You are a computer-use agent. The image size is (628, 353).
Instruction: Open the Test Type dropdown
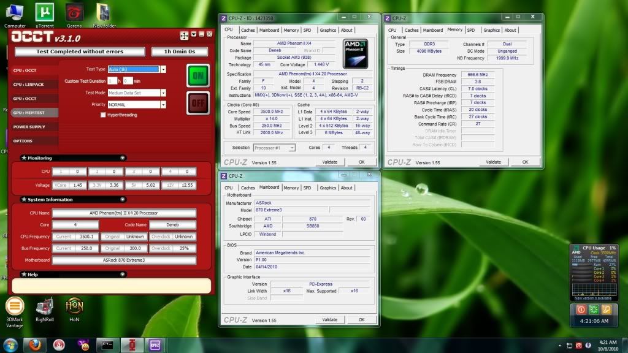pos(163,69)
